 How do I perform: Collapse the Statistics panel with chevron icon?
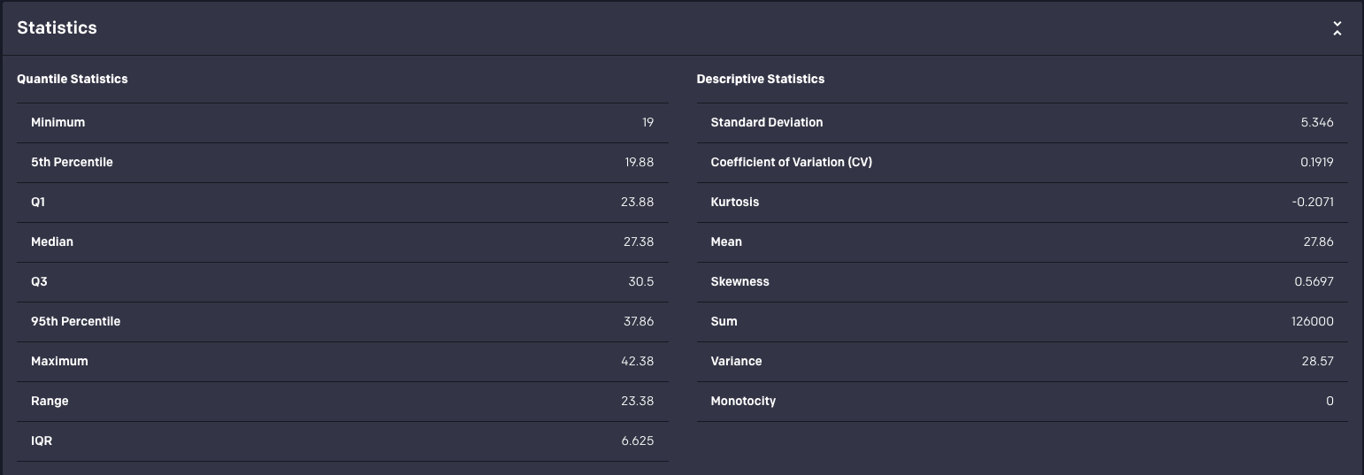(1337, 28)
